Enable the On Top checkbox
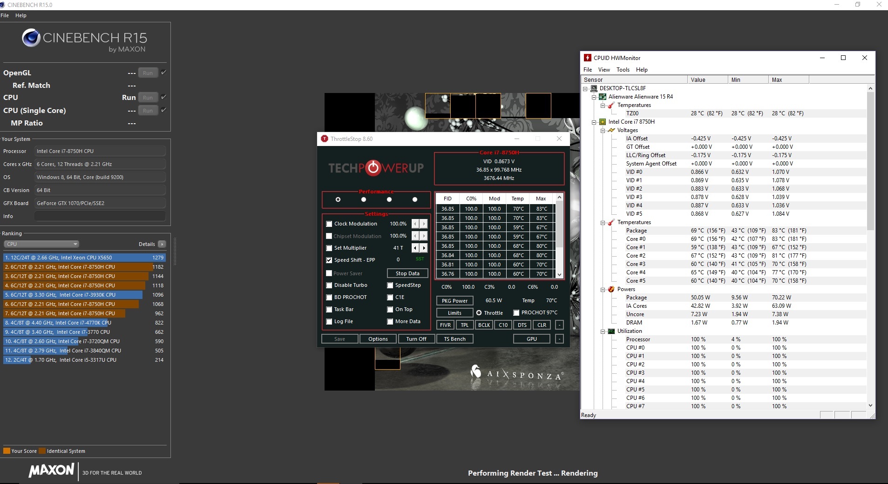888x484 pixels. (390, 309)
